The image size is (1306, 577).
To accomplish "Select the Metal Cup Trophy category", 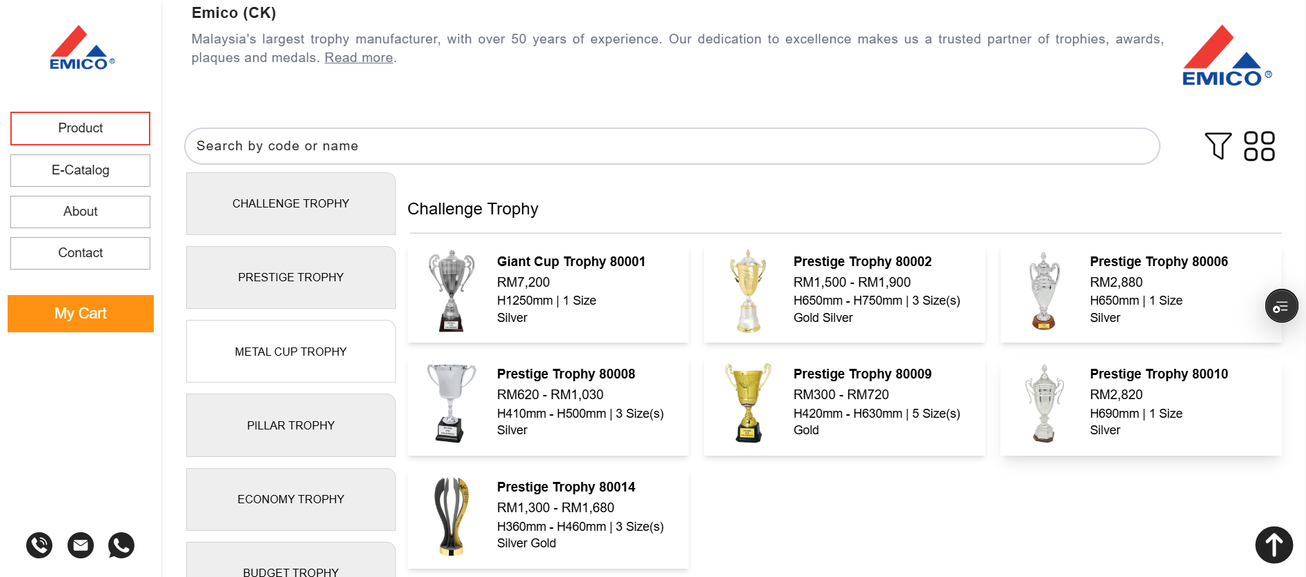I will tap(291, 352).
